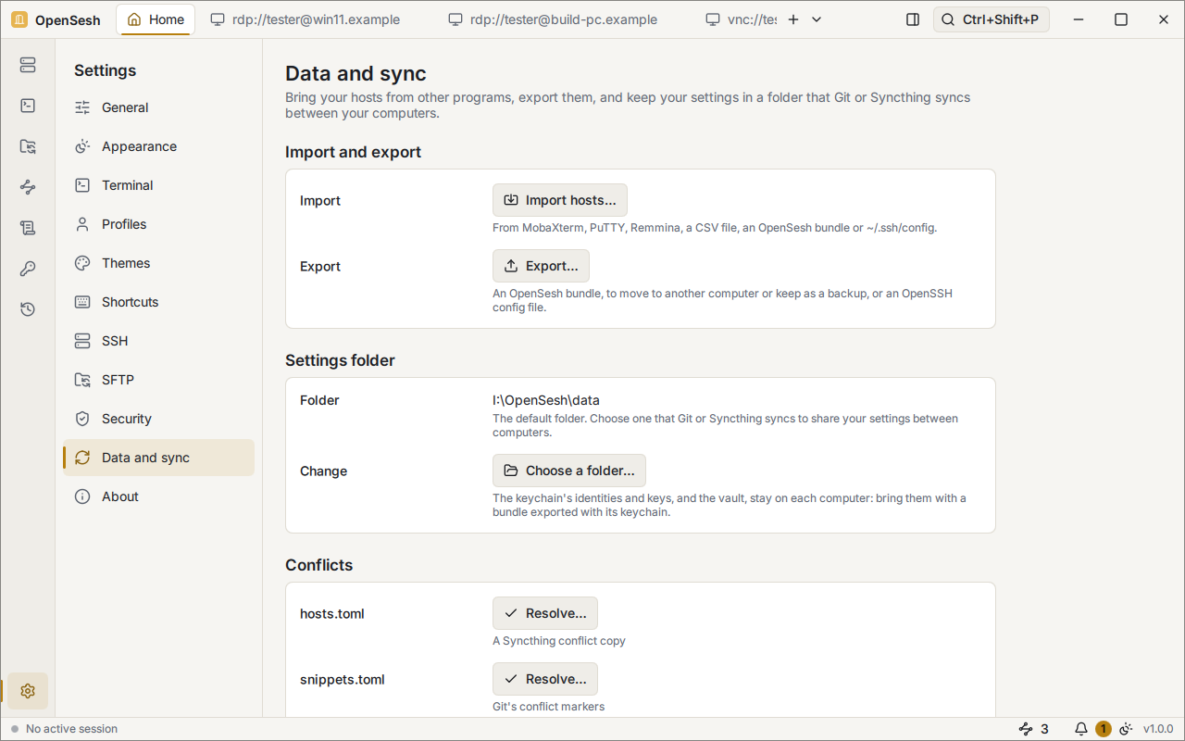This screenshot has height=741, width=1185.
Task: Click the terminal icon in the left activity bar
Action: (28, 106)
